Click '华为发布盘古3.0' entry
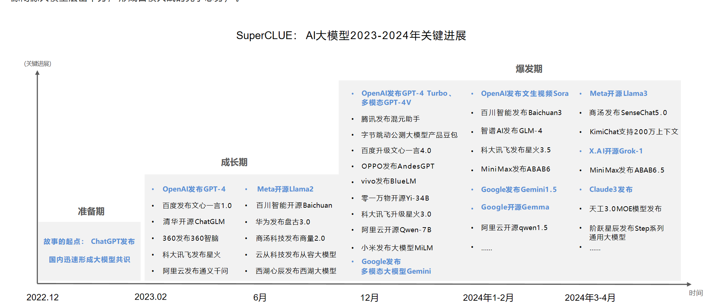Image resolution: width=712 pixels, height=306 pixels. (283, 222)
